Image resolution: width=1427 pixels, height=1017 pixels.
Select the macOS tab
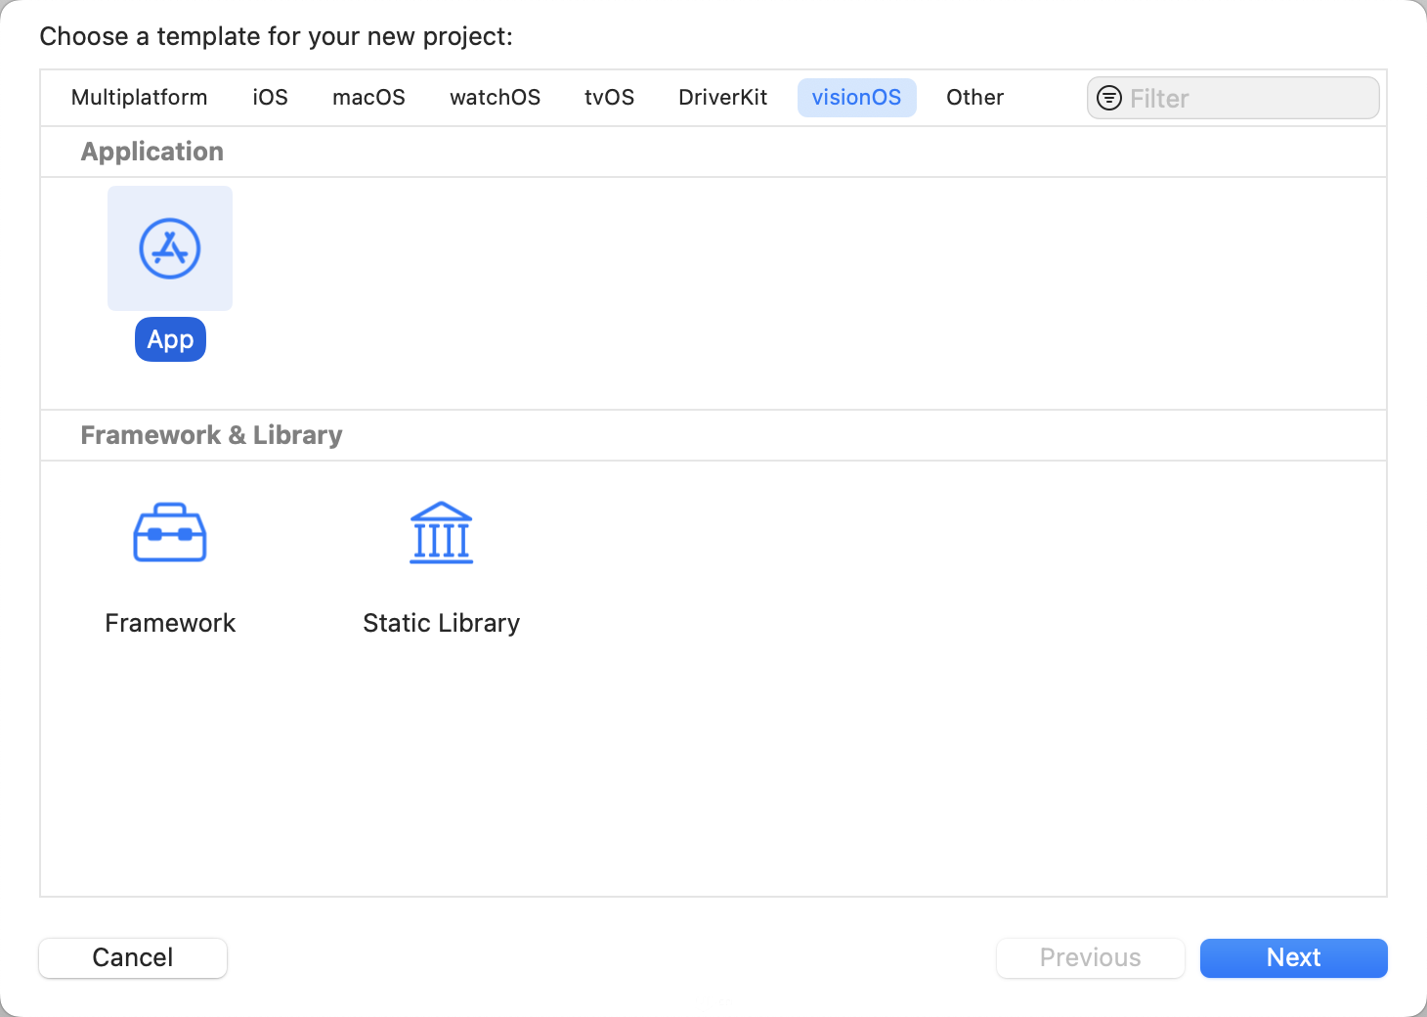point(368,98)
